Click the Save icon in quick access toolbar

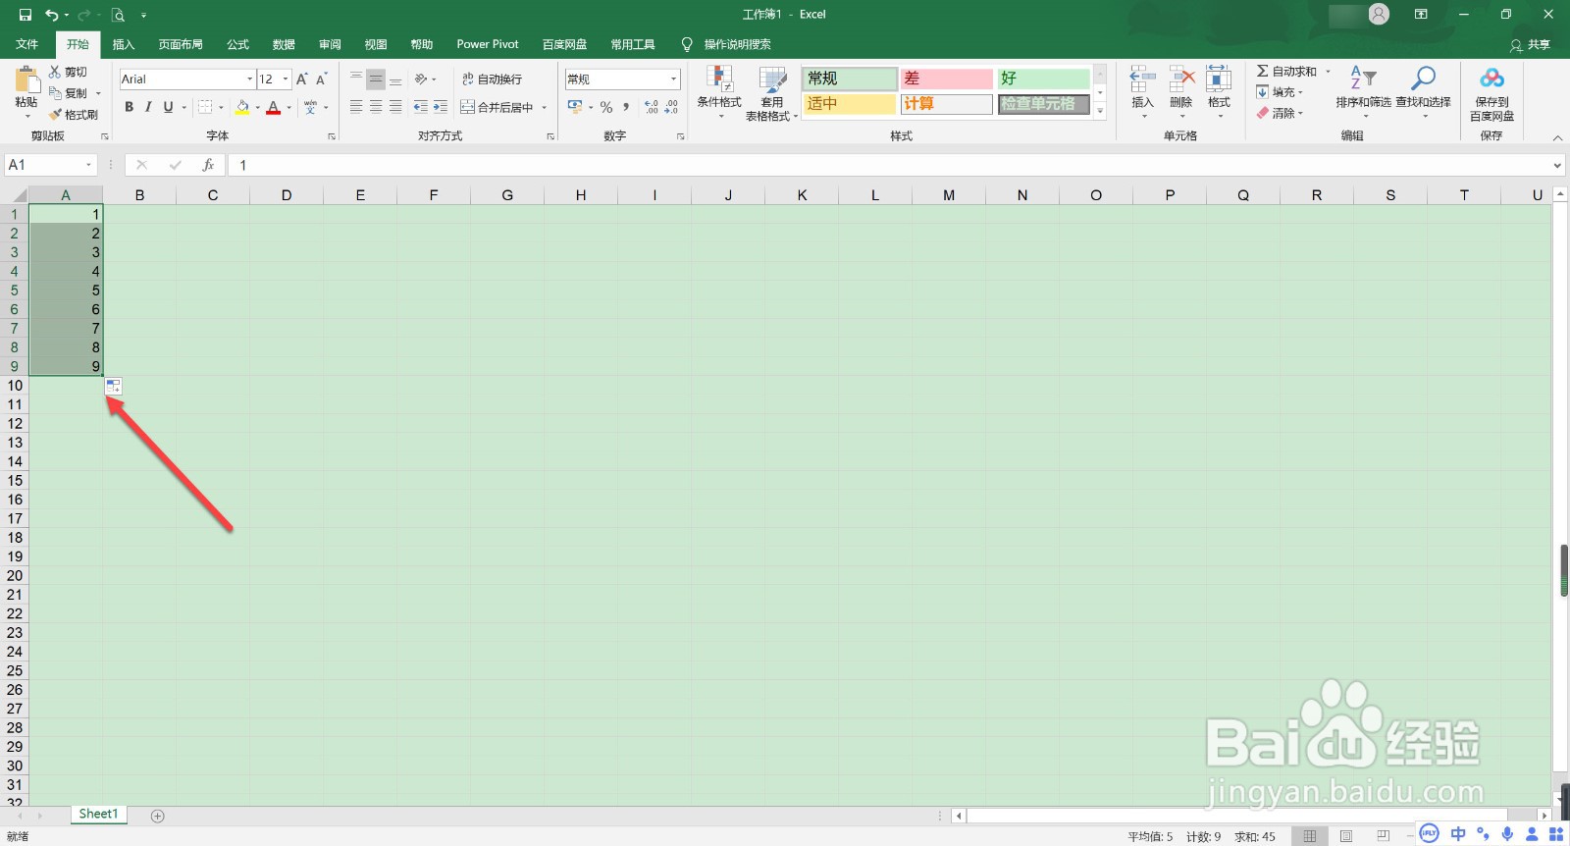26,15
